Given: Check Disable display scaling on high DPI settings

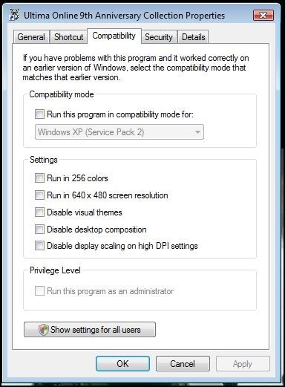Looking at the screenshot, I should 39,246.
